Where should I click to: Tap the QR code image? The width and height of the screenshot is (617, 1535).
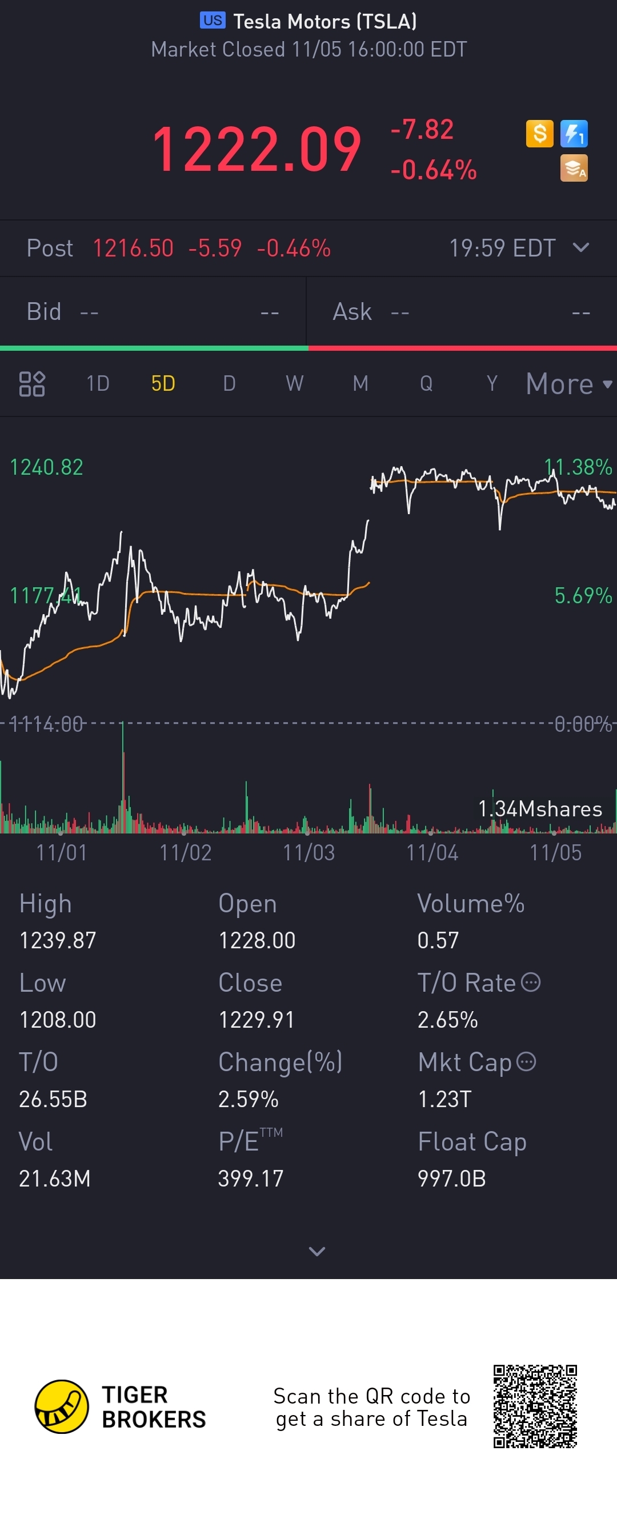coord(535,1406)
